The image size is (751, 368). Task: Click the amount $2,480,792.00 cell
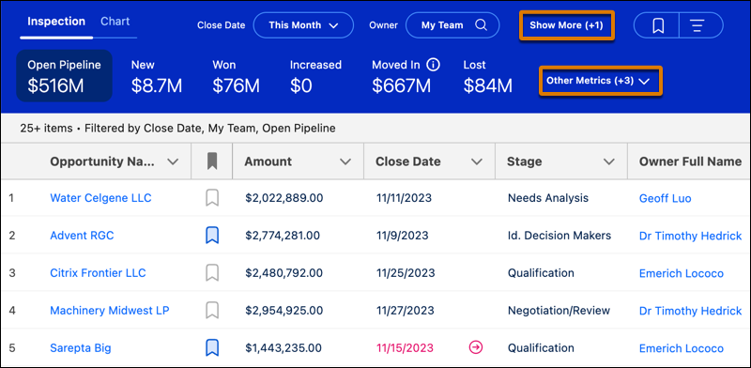point(284,272)
